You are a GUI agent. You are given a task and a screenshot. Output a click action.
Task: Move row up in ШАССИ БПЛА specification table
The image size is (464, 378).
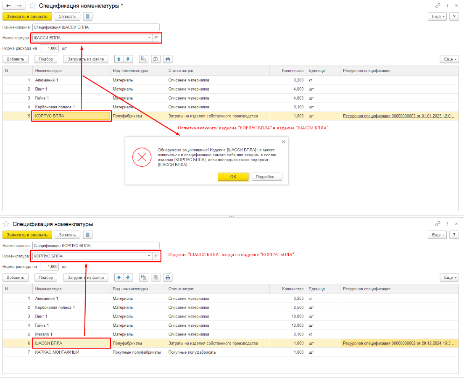119,59
